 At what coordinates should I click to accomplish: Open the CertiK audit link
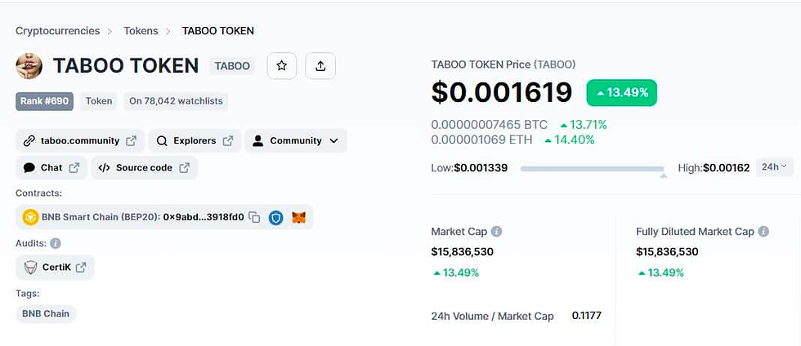tap(56, 268)
